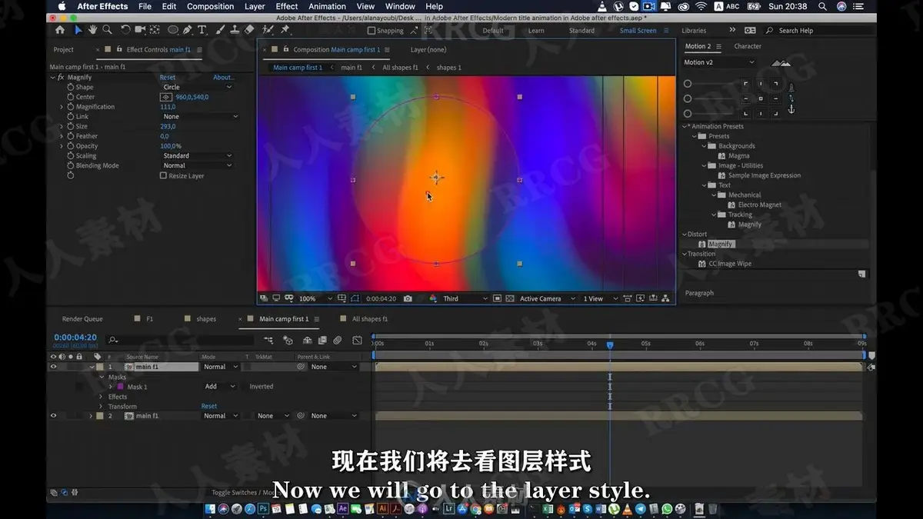The width and height of the screenshot is (923, 519).
Task: Select the Horizontal Type tool
Action: click(202, 30)
